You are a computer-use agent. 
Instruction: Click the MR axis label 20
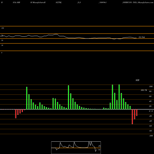pos(150,106)
